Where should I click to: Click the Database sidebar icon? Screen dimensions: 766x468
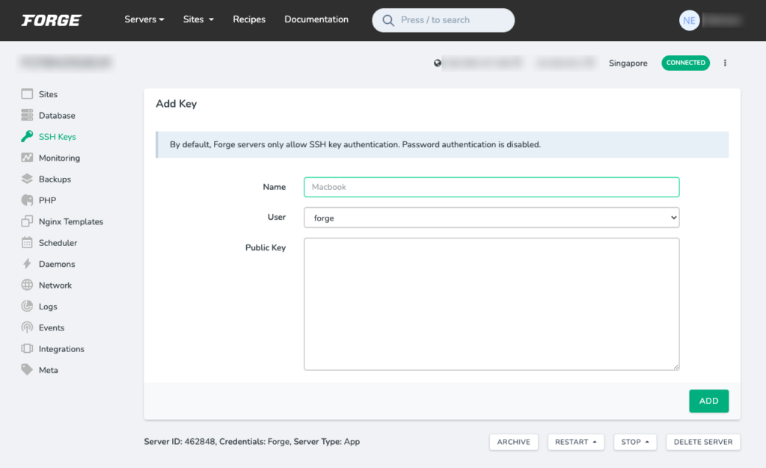(x=27, y=115)
